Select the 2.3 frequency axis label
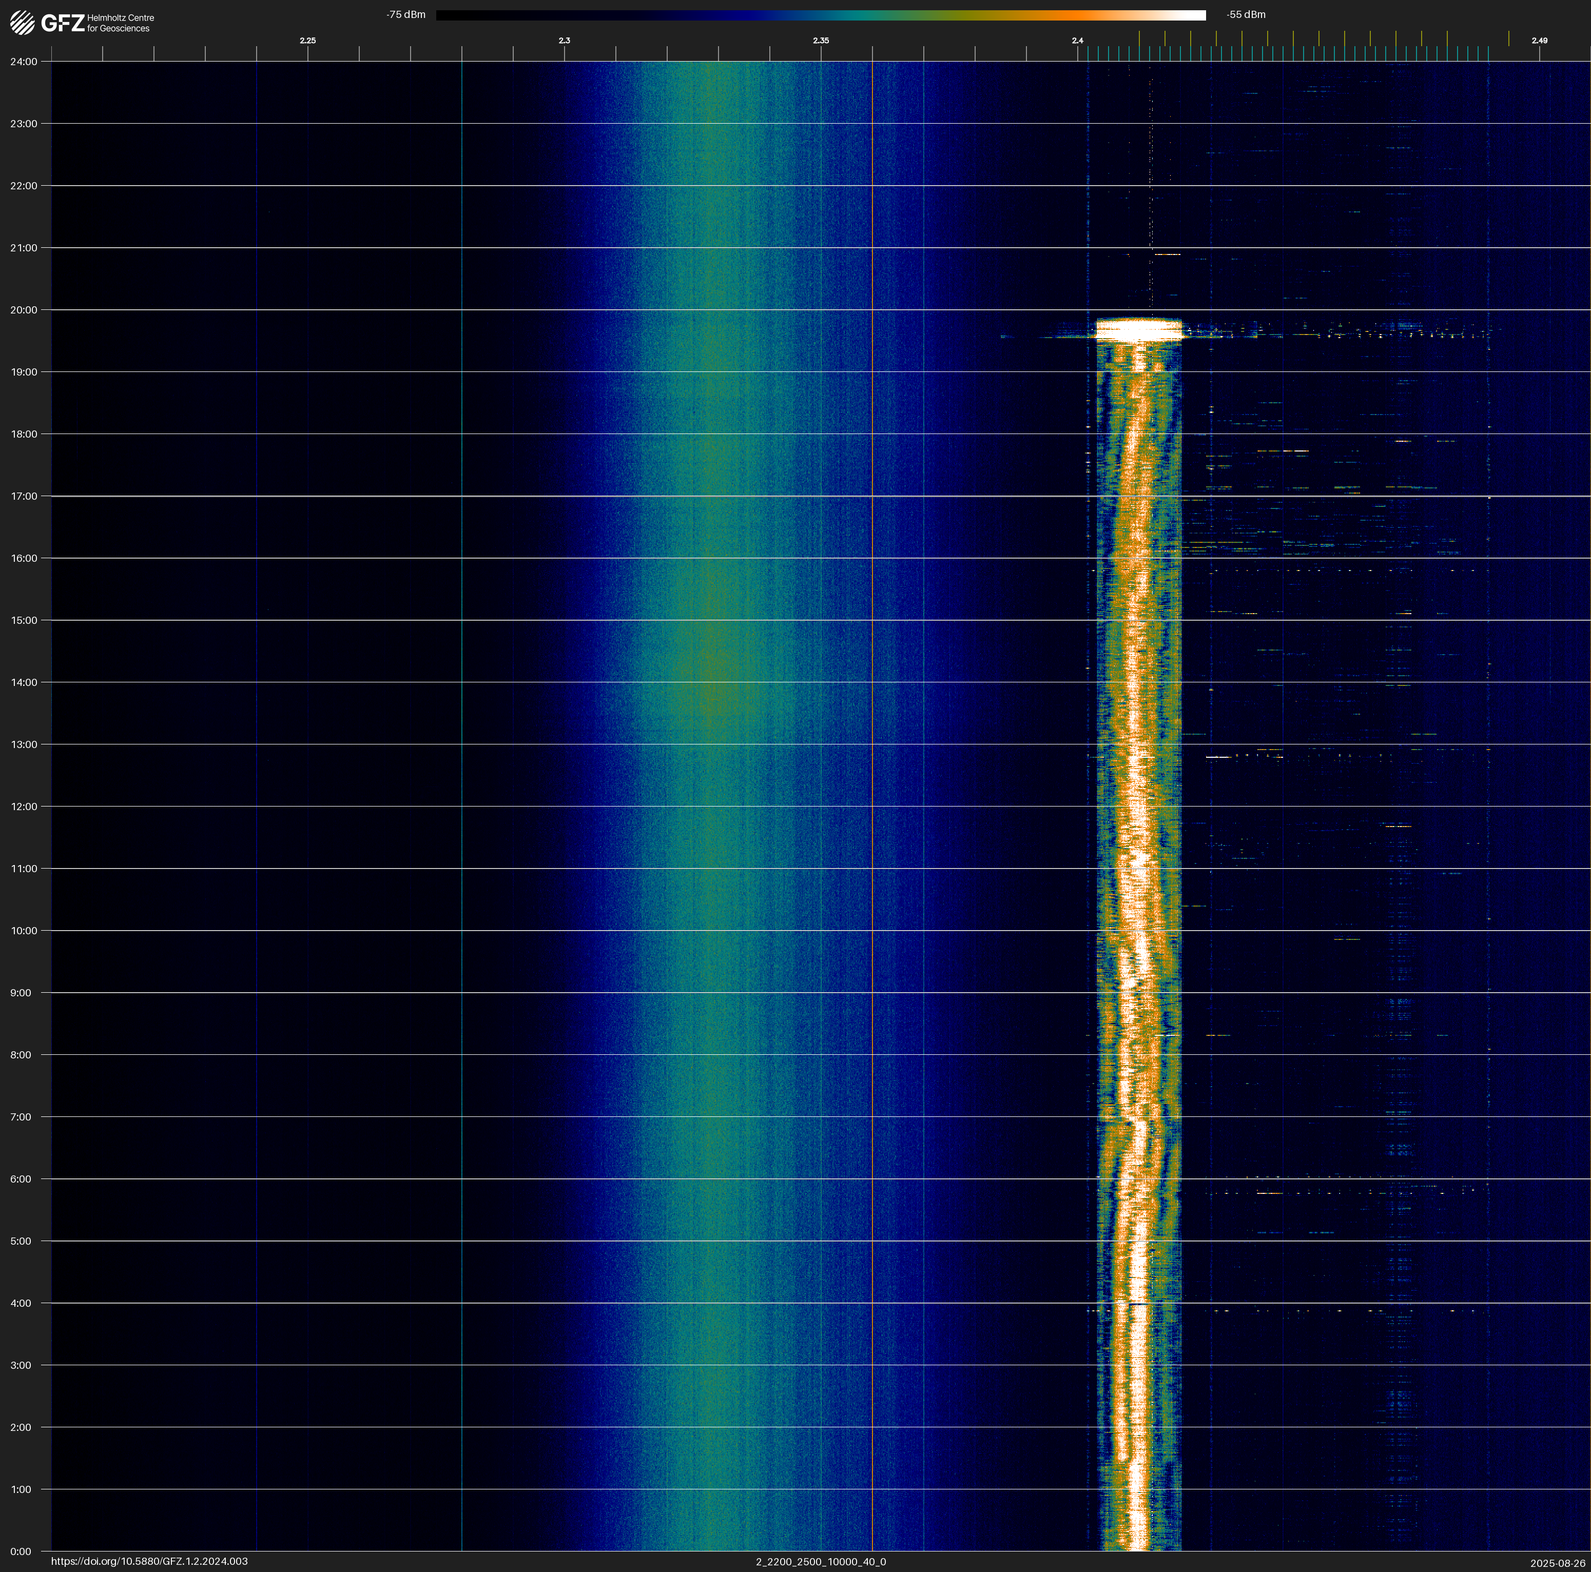1591x1572 pixels. click(x=564, y=41)
